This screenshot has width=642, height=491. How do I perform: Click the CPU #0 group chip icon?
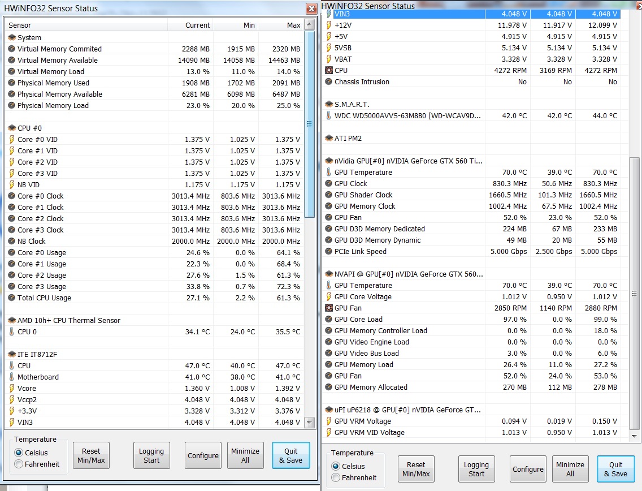tap(11, 128)
